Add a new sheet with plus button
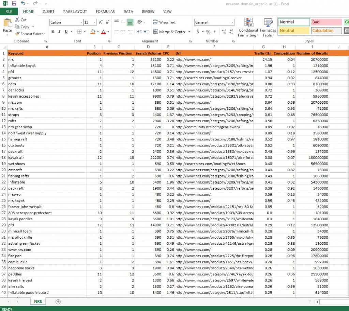Image resolution: width=349 pixels, height=311 pixels. coord(58,302)
